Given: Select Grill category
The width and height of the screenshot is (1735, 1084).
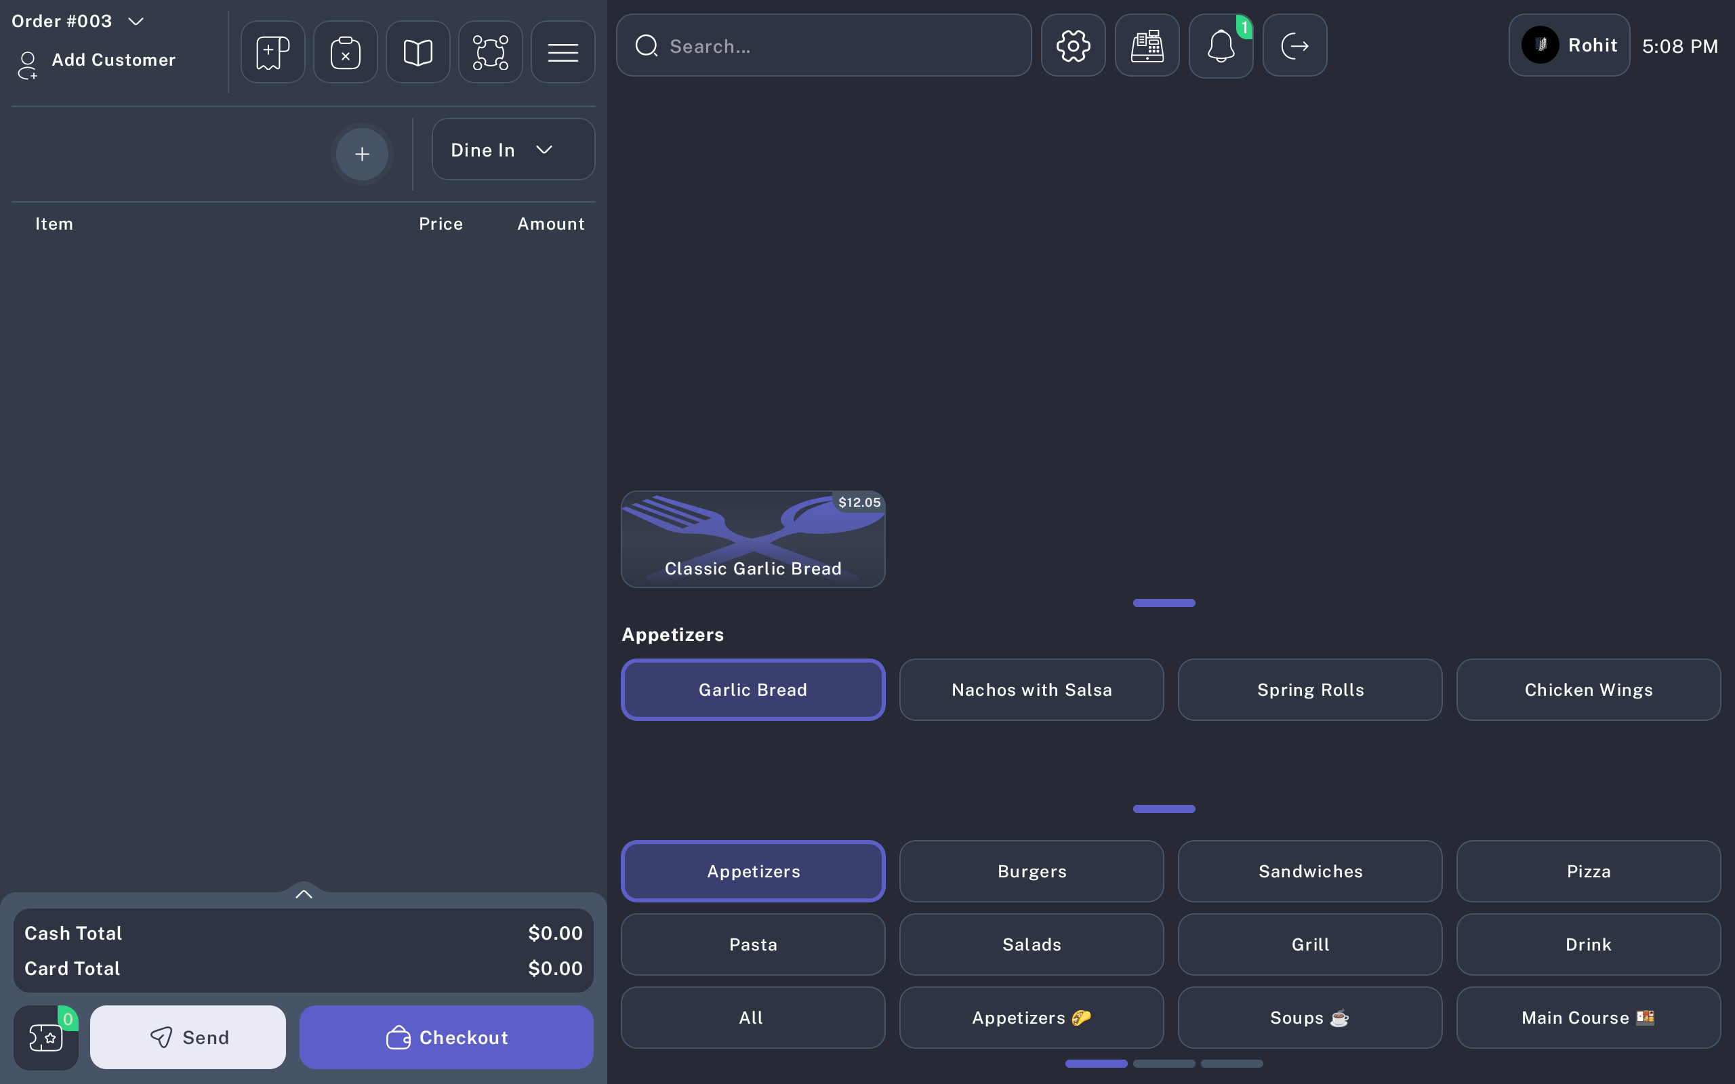Looking at the screenshot, I should pos(1310,944).
